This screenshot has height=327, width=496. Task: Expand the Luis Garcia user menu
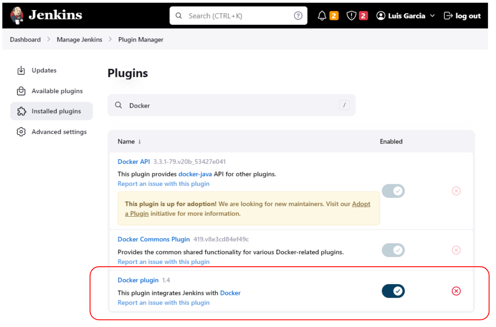pos(405,15)
